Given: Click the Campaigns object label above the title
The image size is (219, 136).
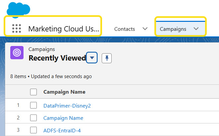Looking at the screenshot, I should tap(42, 49).
